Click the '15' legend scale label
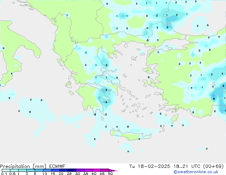This screenshot has width=226, height=175. [x=53, y=174]
